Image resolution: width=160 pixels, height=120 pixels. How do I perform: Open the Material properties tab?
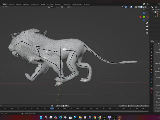(151, 88)
